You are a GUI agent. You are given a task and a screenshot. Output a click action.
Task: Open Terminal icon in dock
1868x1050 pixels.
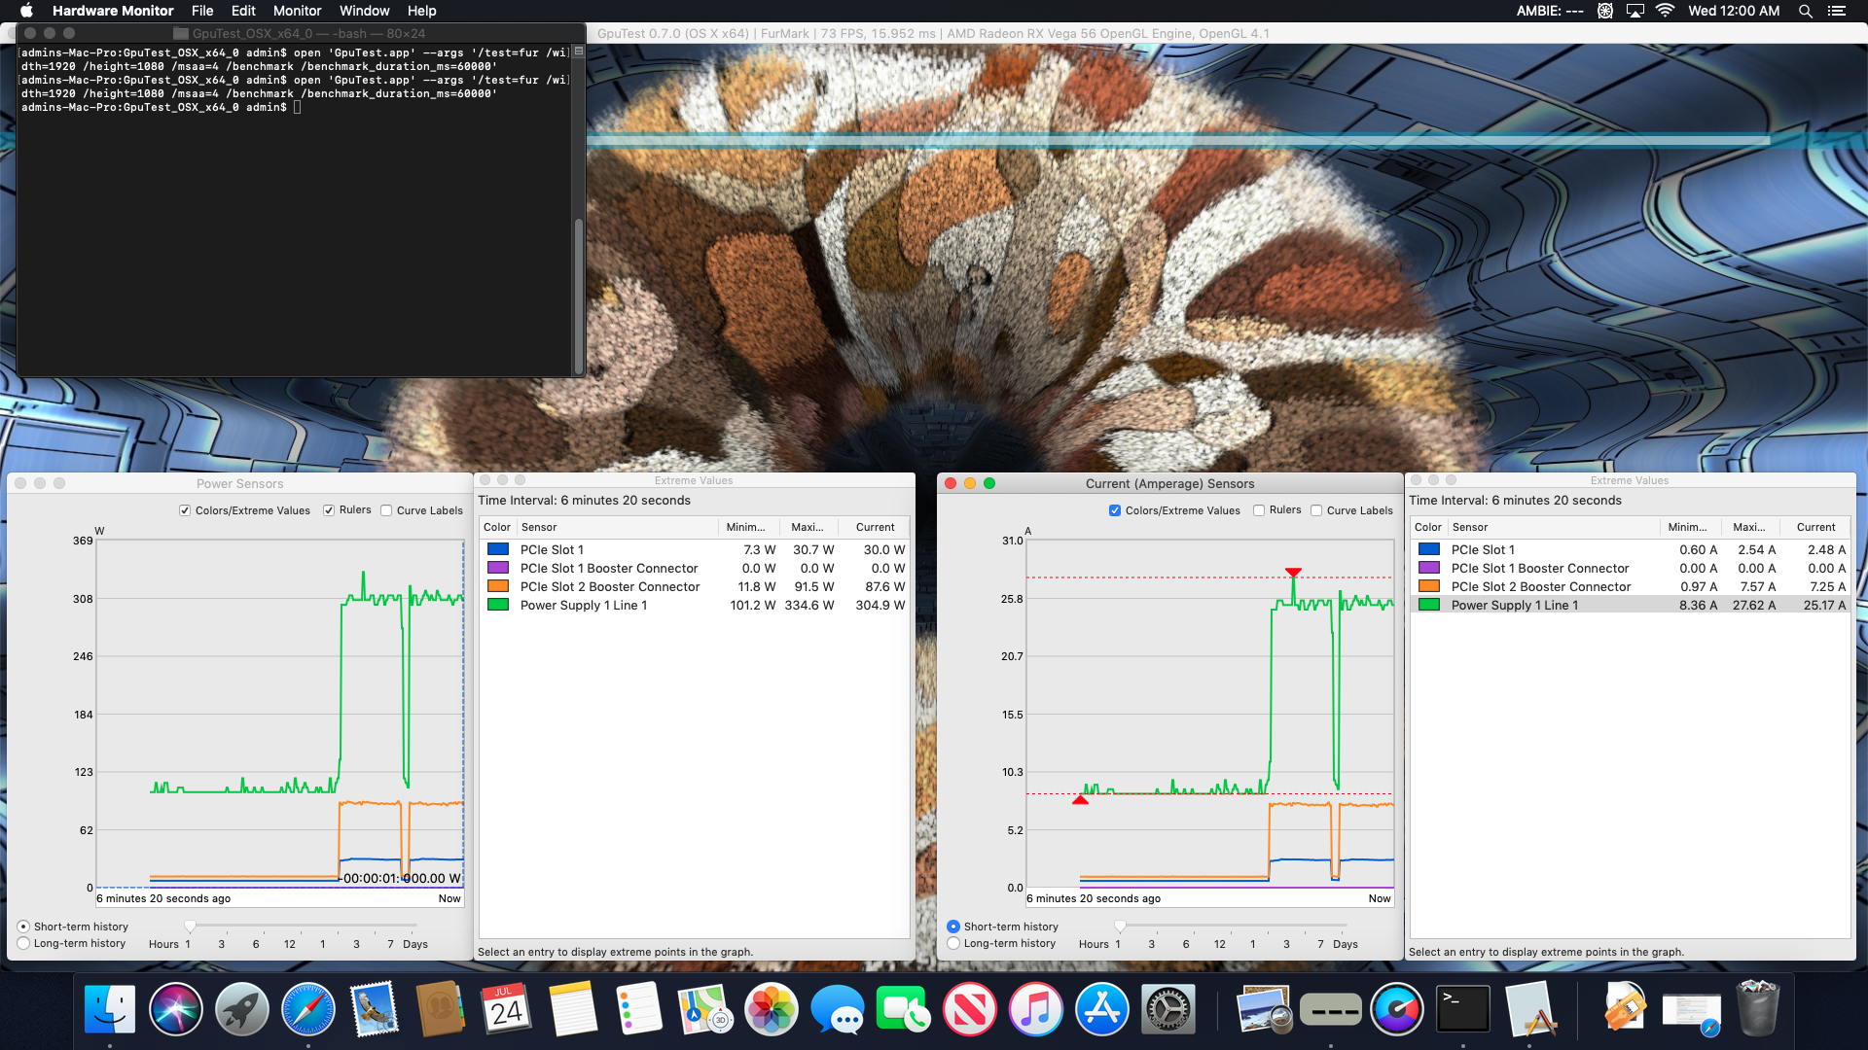1462,1009
